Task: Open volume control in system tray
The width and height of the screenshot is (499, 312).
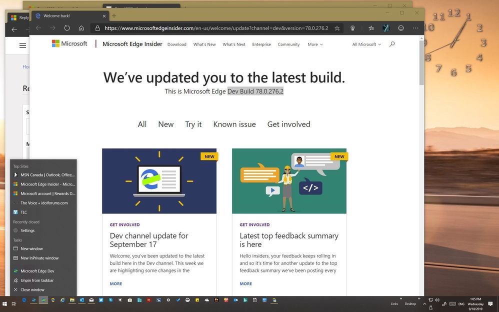Action: pyautogui.click(x=437, y=300)
